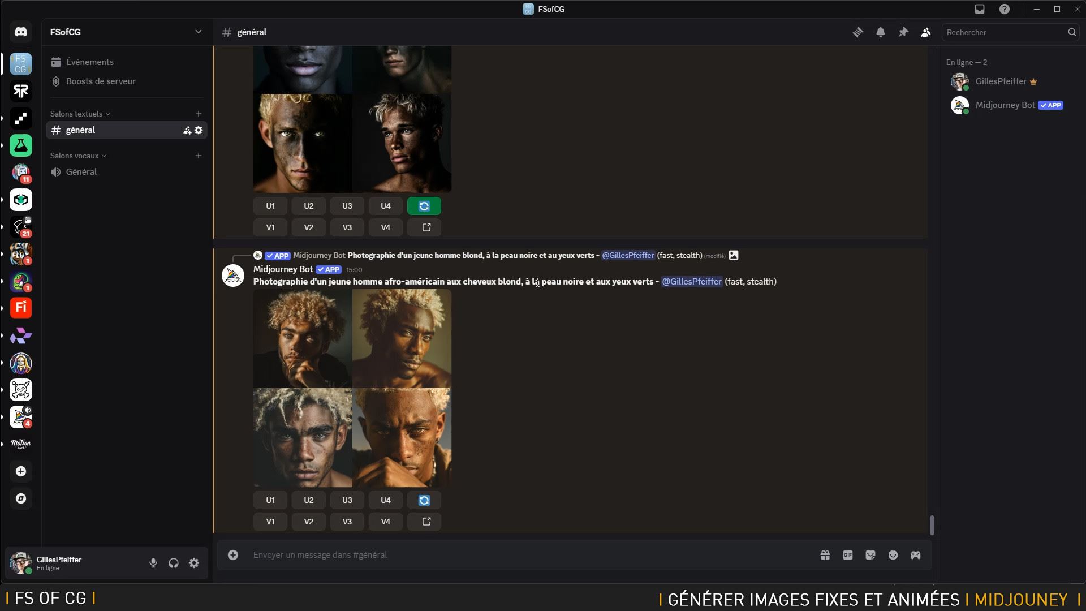The width and height of the screenshot is (1086, 611).
Task: Toggle headphones deafen
Action: [174, 563]
